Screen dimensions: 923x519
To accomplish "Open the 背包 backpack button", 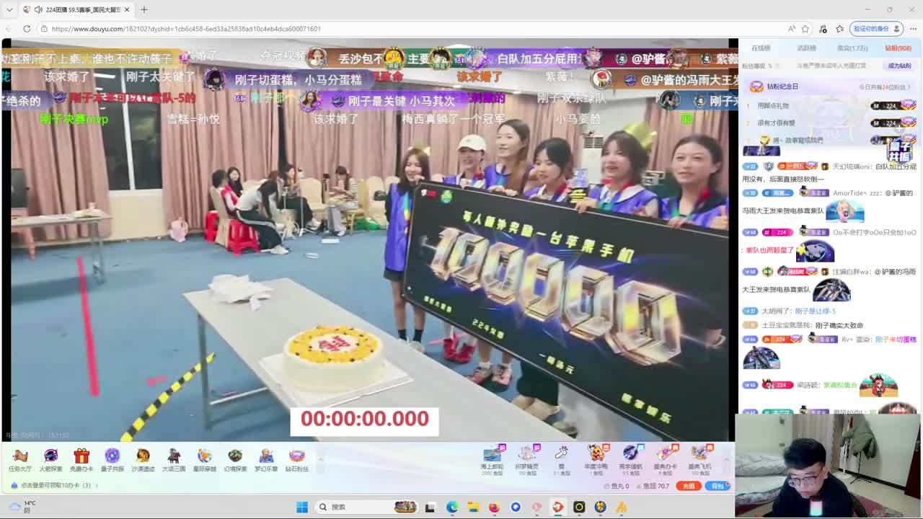I will (x=717, y=486).
